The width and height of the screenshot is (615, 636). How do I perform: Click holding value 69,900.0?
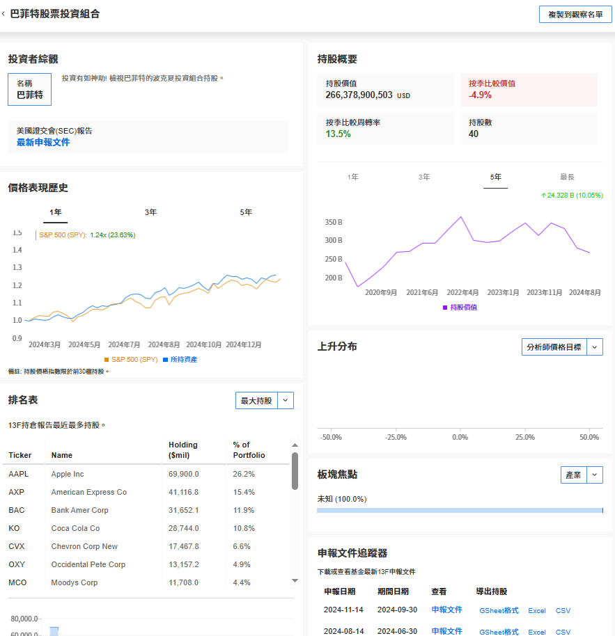(x=183, y=474)
